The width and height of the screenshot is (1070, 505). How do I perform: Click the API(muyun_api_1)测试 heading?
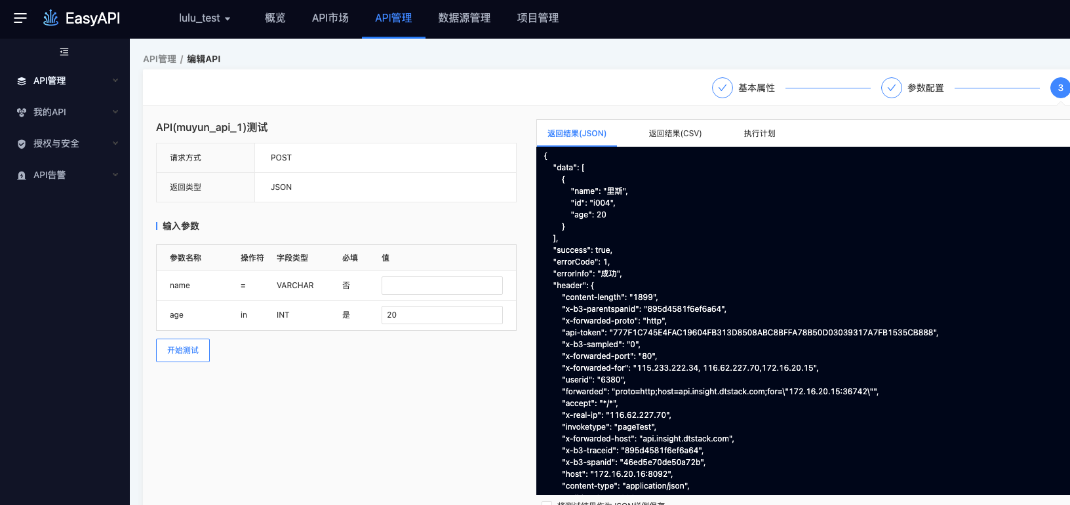click(212, 128)
